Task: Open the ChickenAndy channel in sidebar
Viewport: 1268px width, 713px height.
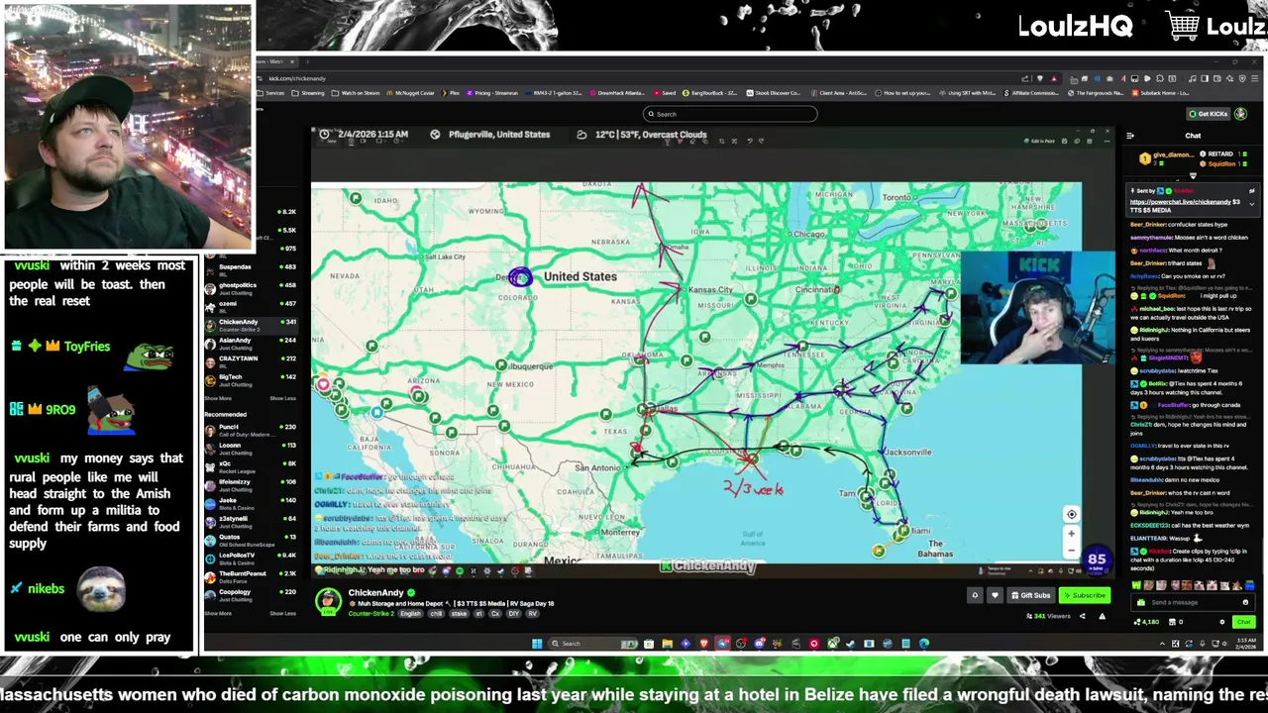Action: 250,325
